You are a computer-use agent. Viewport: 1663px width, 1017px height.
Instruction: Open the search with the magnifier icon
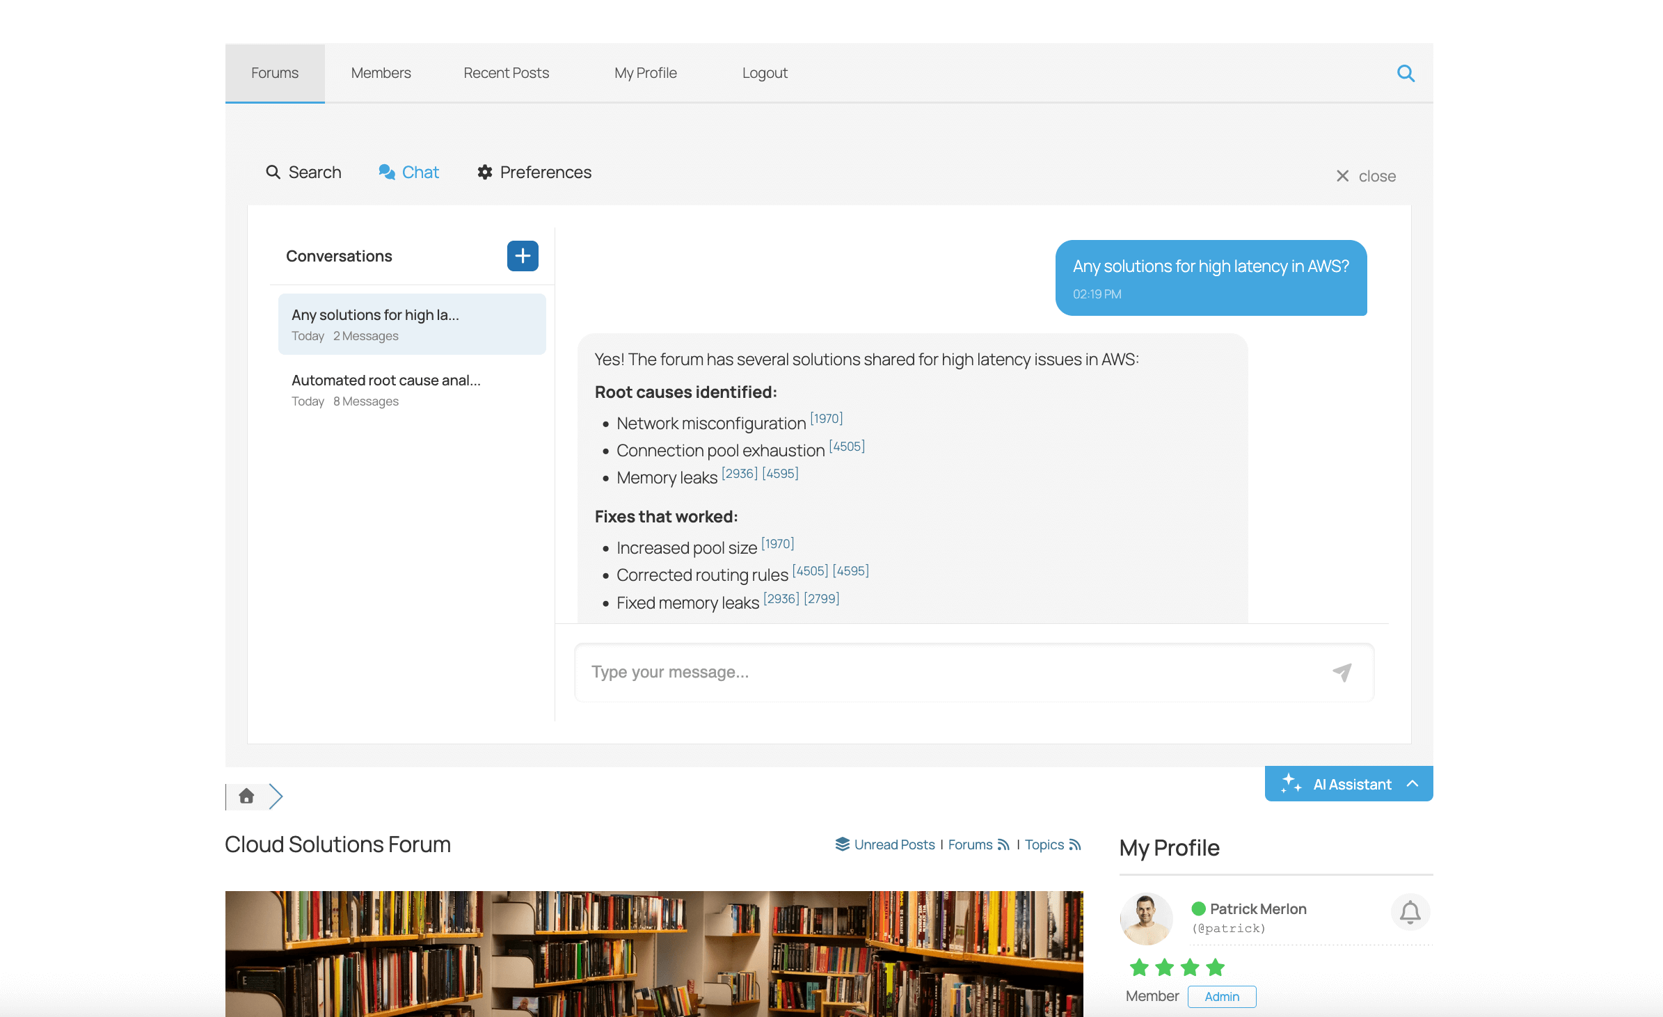(1406, 73)
